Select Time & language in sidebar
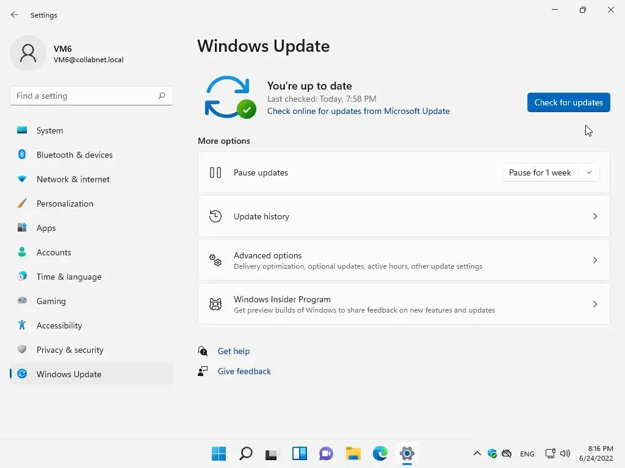The image size is (625, 468). tap(92, 276)
